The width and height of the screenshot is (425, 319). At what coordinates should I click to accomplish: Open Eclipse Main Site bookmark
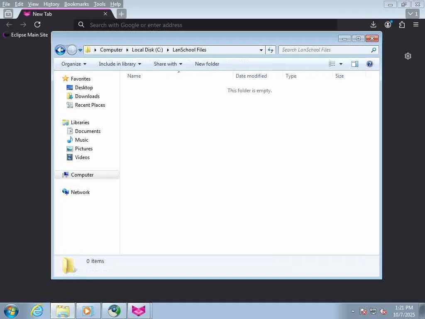tap(25, 35)
